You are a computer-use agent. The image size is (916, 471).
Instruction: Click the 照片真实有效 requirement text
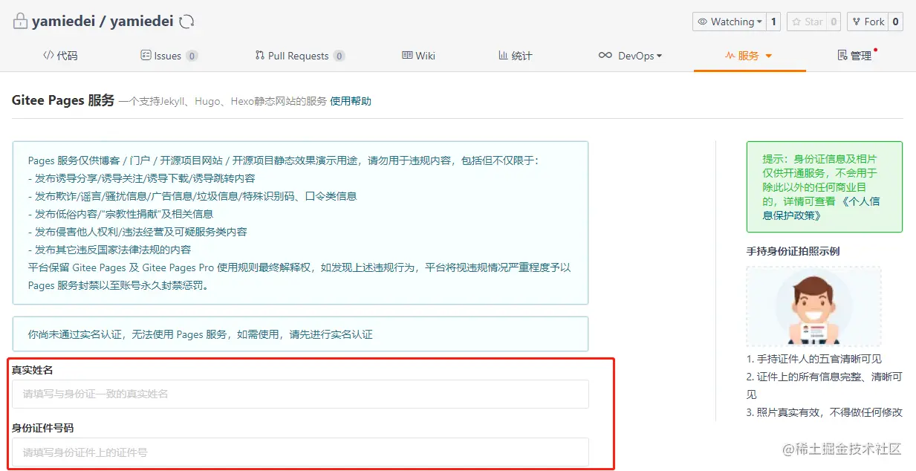pyautogui.click(x=825, y=412)
